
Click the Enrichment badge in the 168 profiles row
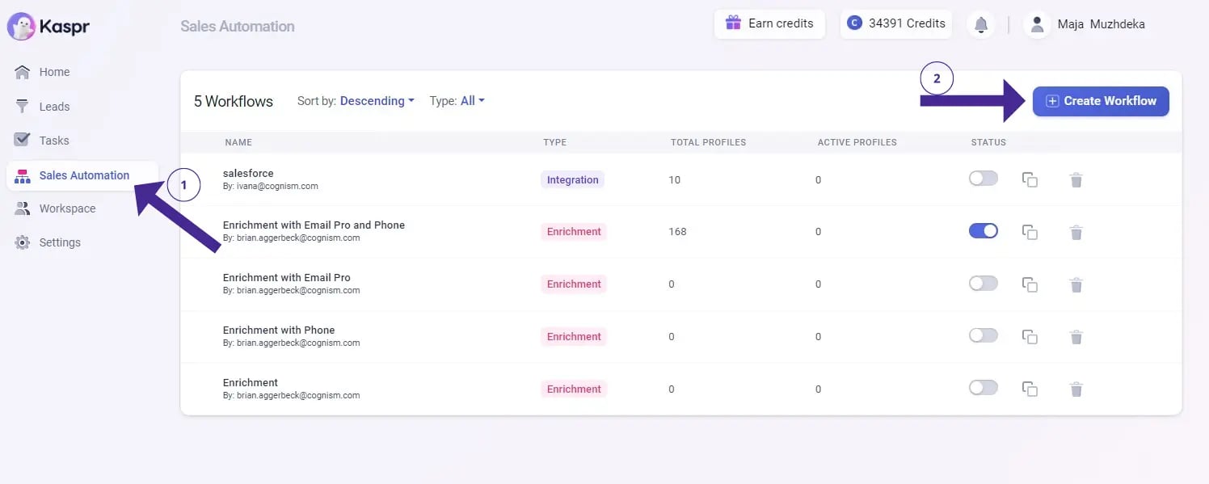tap(574, 231)
